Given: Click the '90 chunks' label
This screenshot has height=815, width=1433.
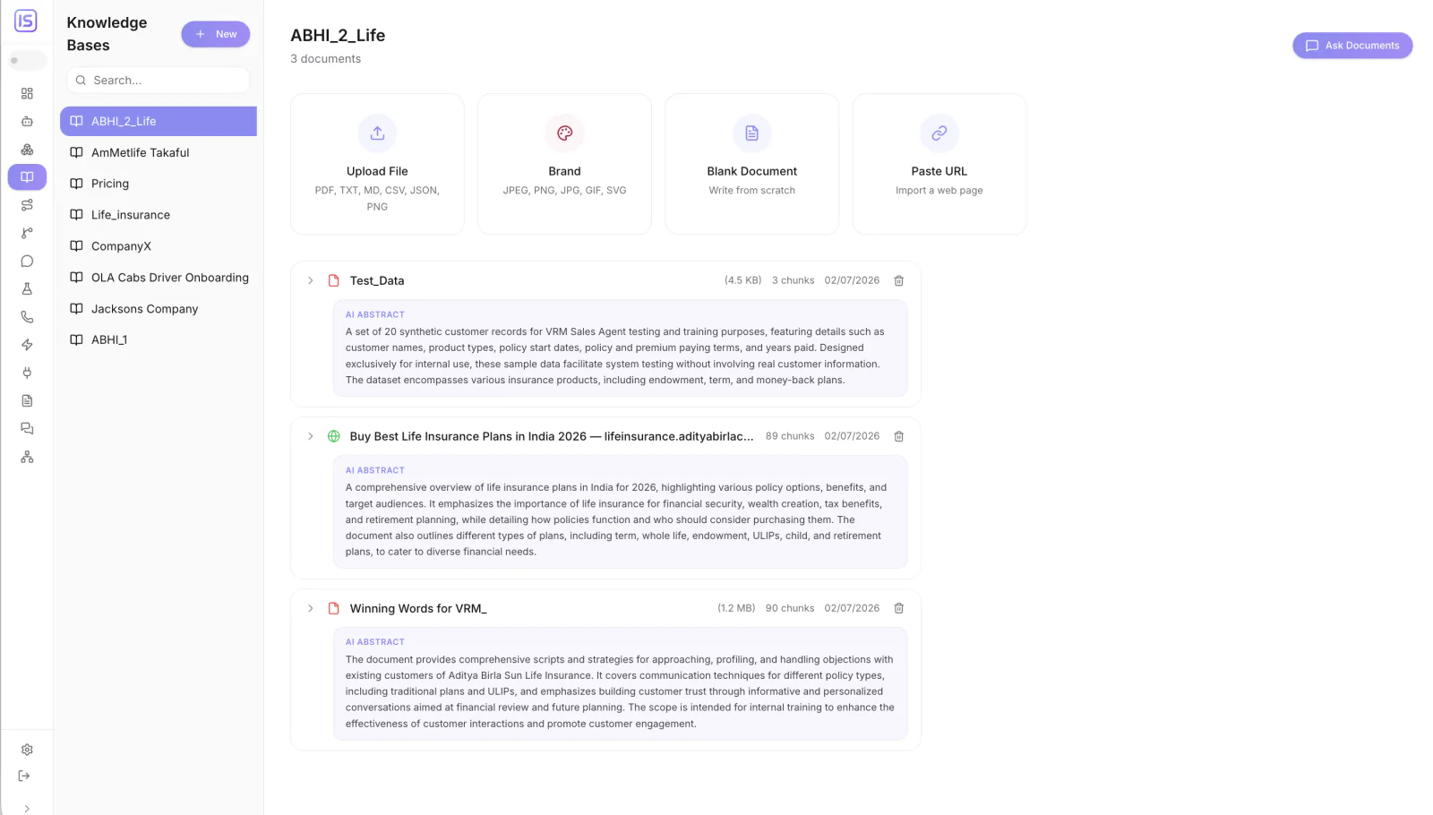Looking at the screenshot, I should tap(790, 608).
